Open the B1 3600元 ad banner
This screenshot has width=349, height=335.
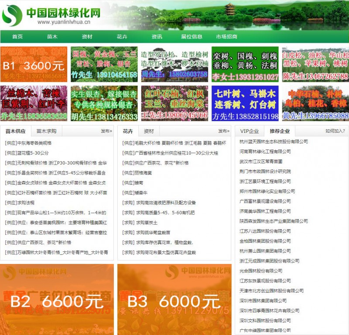click(34, 64)
